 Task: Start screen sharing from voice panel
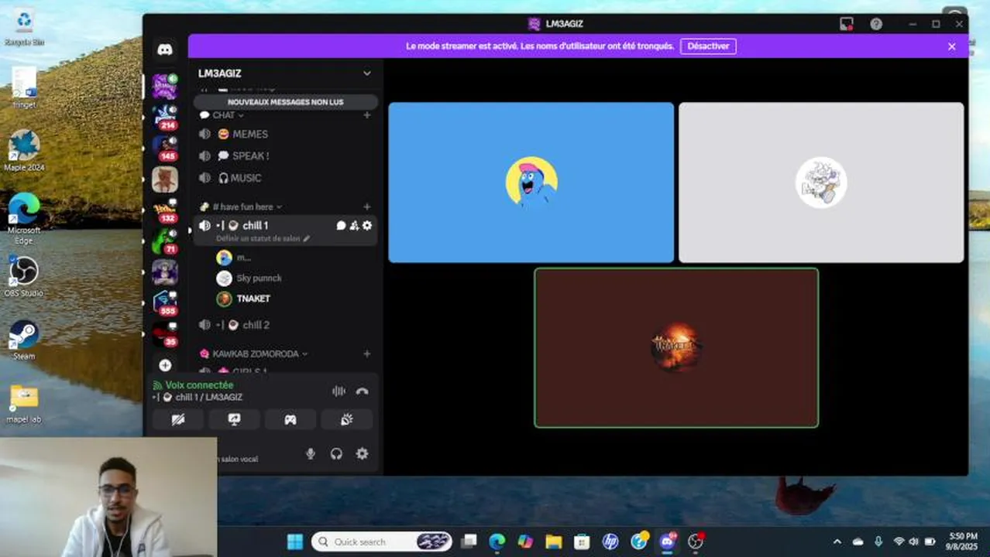click(x=234, y=419)
